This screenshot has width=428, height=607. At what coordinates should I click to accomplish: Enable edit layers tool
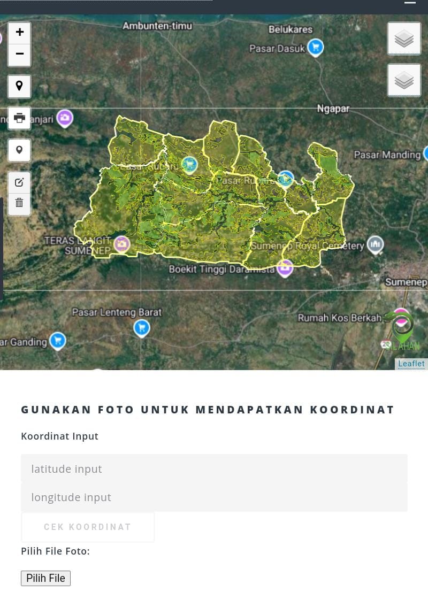click(x=19, y=182)
